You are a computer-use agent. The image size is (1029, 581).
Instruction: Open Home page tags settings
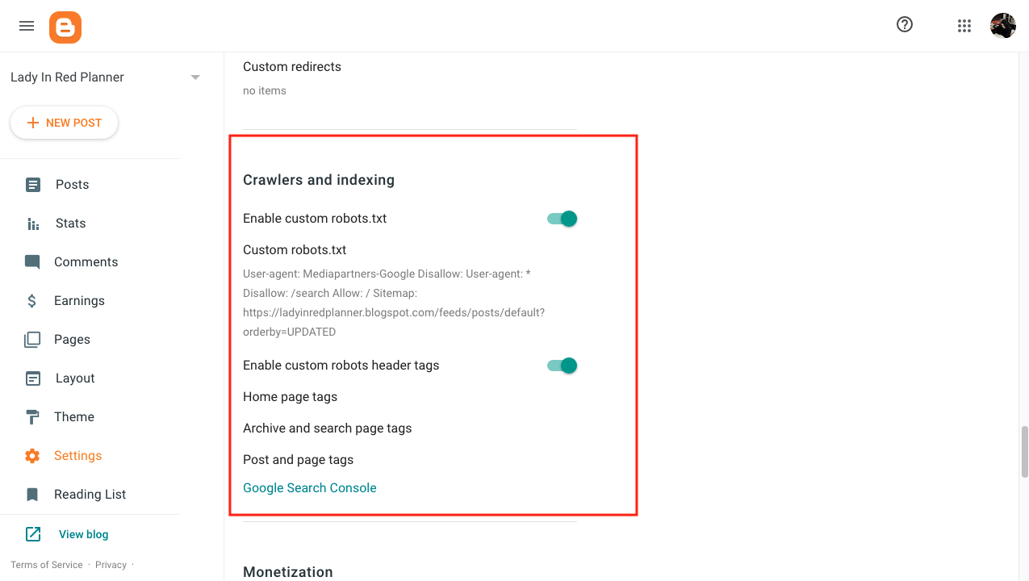pos(290,397)
